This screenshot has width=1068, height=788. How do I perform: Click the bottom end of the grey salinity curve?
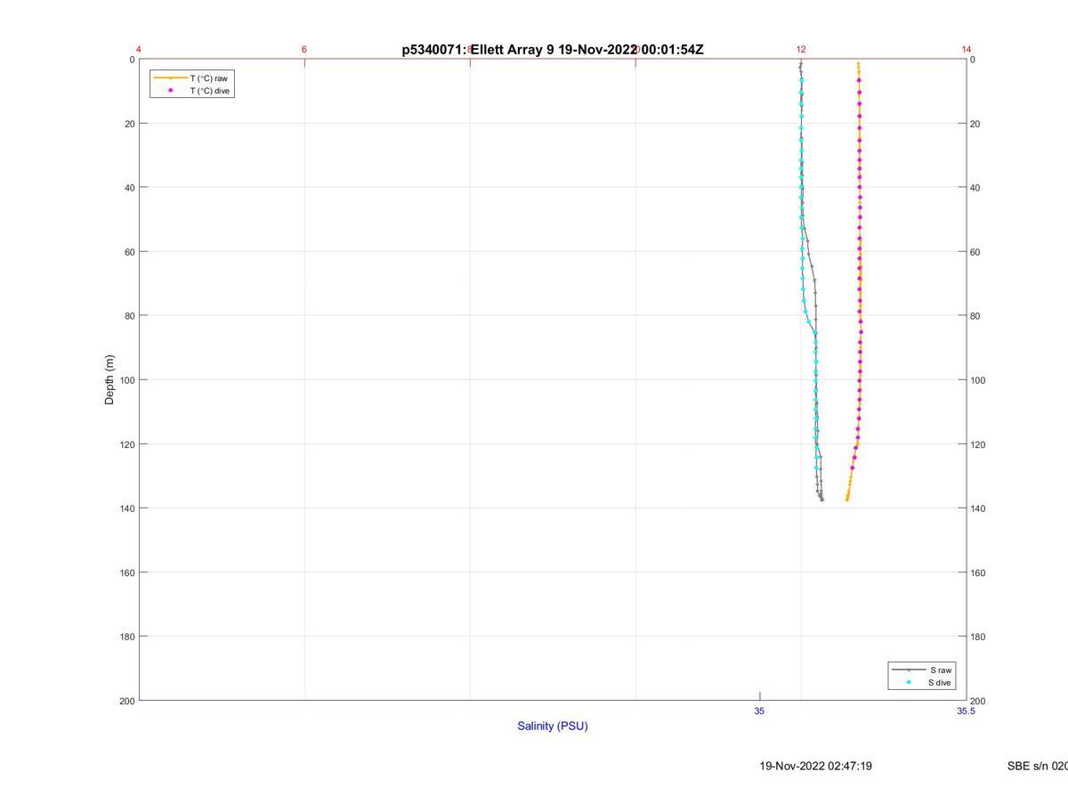pos(821,500)
